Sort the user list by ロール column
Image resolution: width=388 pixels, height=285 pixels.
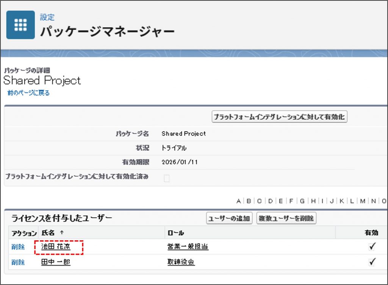[x=175, y=233]
